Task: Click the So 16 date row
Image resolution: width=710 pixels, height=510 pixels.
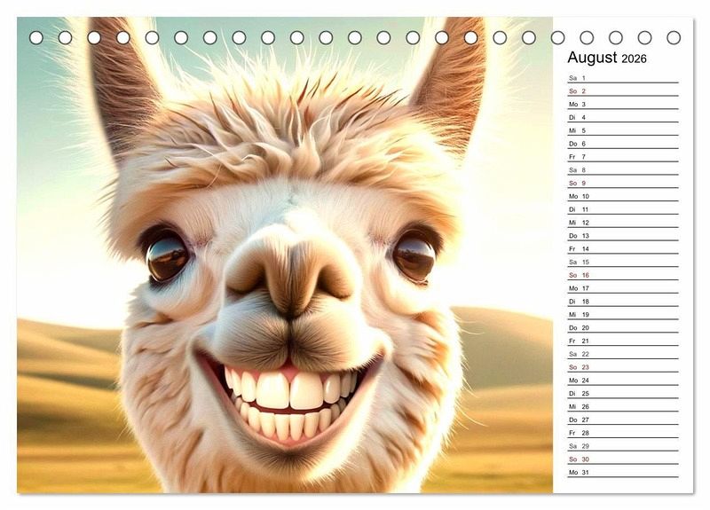Action: (x=622, y=275)
